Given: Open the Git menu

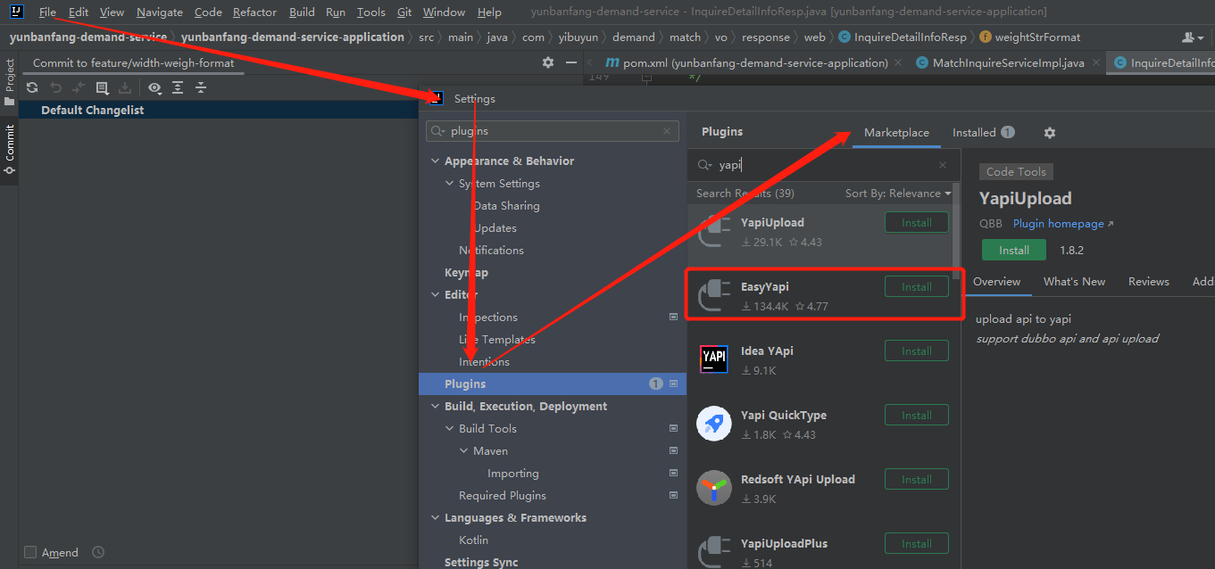Looking at the screenshot, I should [x=404, y=12].
